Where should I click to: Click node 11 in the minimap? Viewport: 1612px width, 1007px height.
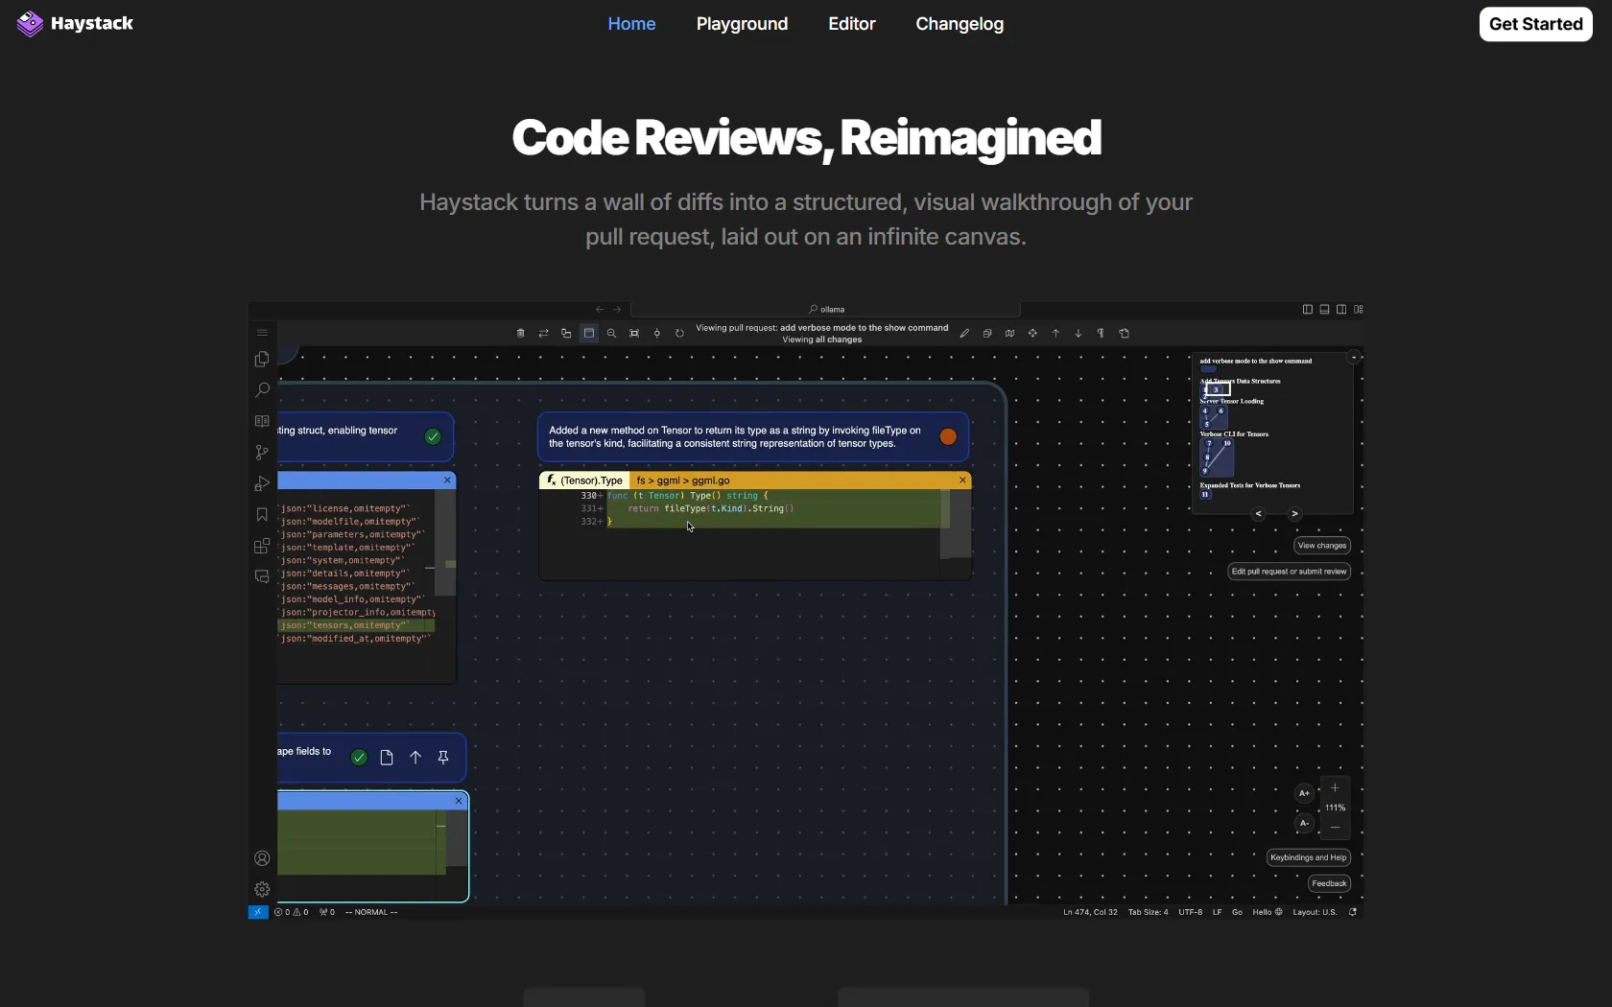pos(1205,495)
